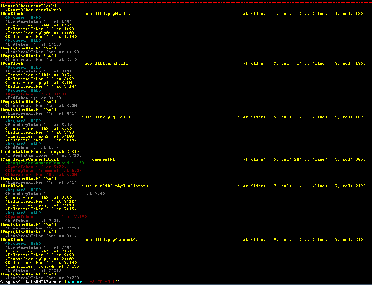Screen dimensions: 372x285
Task: Select the red SpaceToken at 7:19
Action: click(x=46, y=216)
